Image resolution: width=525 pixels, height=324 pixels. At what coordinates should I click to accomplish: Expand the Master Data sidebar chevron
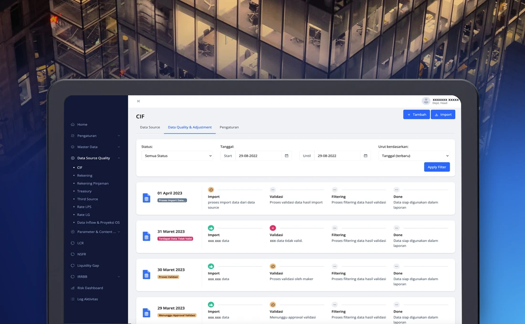point(119,147)
